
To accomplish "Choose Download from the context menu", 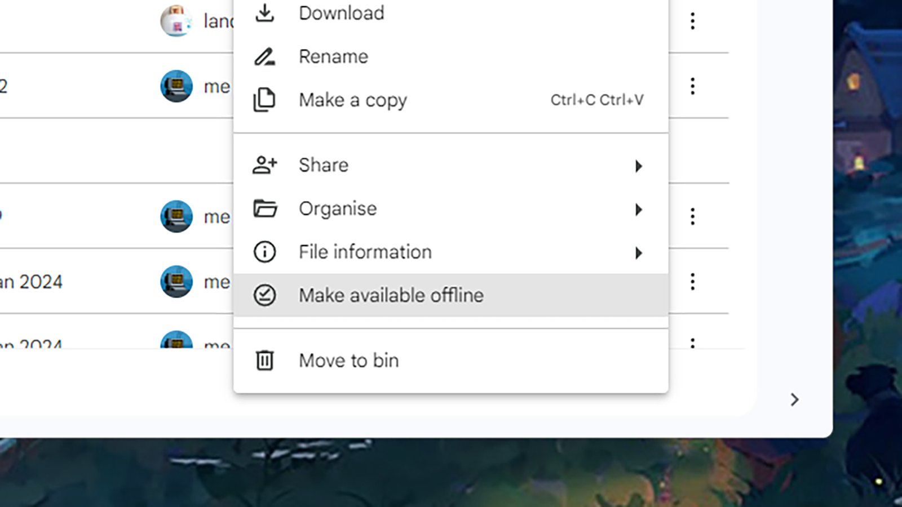I will pos(451,13).
